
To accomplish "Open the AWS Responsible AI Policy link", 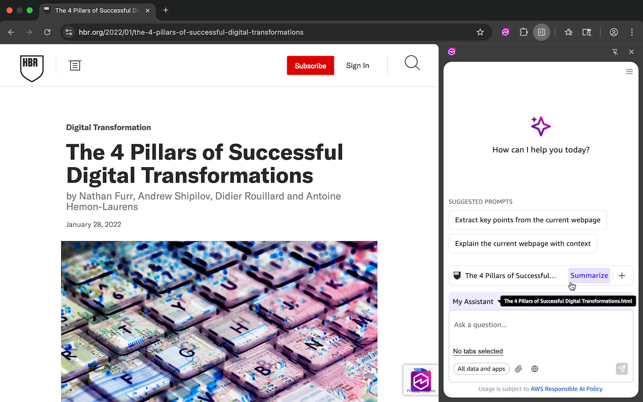I will [567, 389].
